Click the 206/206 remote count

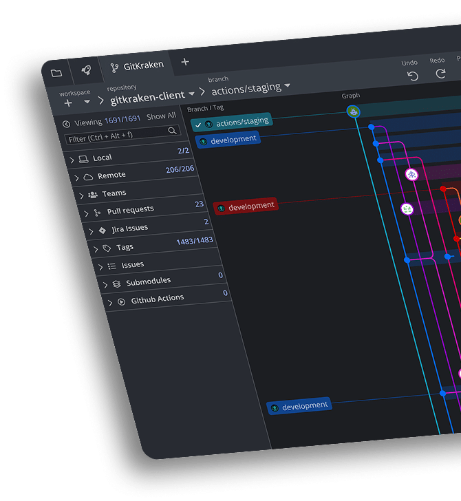(180, 169)
